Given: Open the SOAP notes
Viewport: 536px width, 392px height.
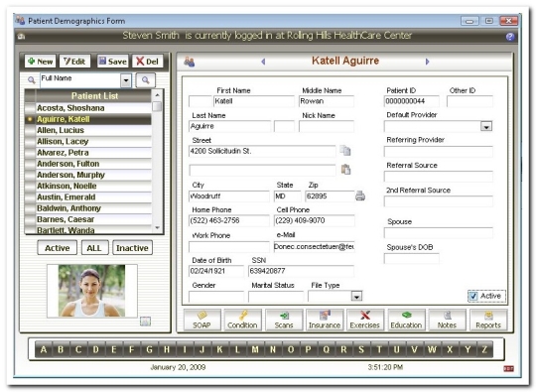Looking at the screenshot, I should pos(202,321).
